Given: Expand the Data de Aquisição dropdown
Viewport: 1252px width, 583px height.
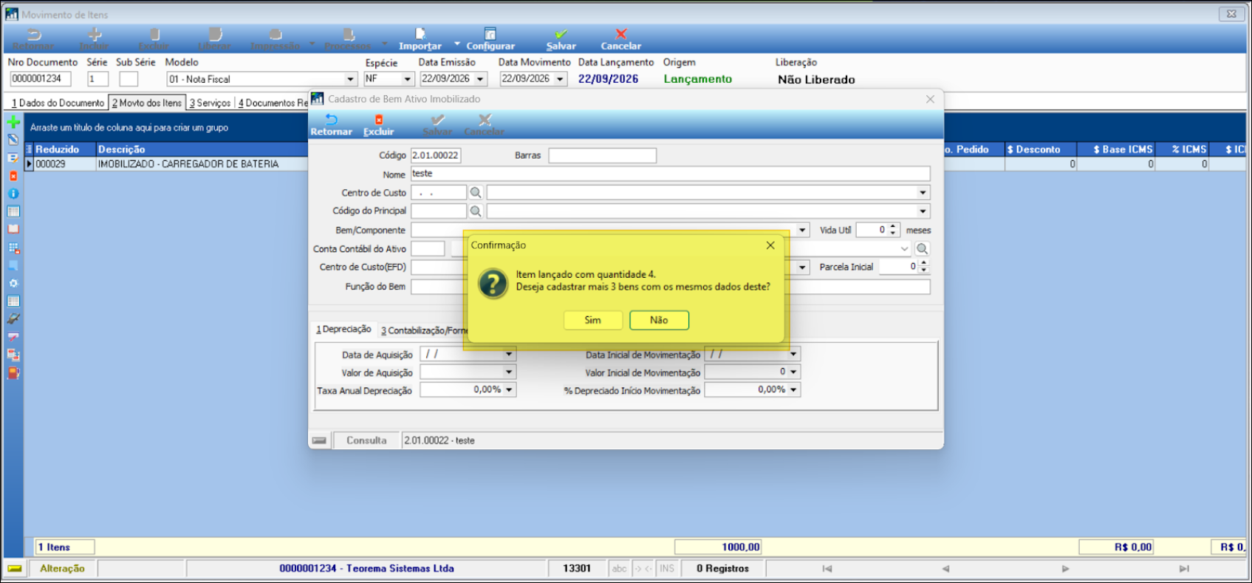Looking at the screenshot, I should pyautogui.click(x=509, y=355).
